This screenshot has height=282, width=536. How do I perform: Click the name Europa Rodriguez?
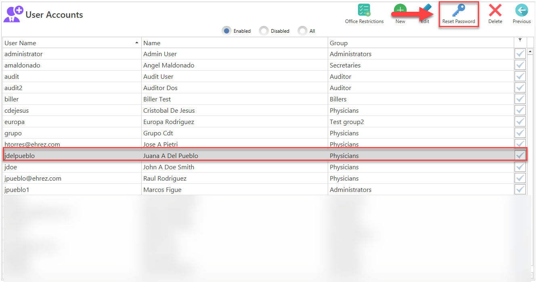pyautogui.click(x=169, y=122)
